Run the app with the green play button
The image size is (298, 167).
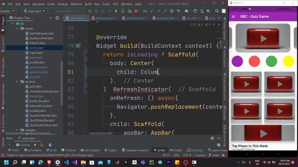(90, 11)
